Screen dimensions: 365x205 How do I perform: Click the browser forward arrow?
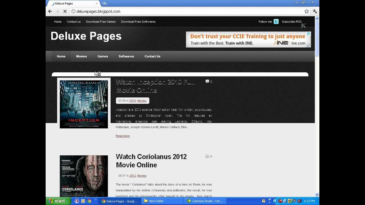57,11
